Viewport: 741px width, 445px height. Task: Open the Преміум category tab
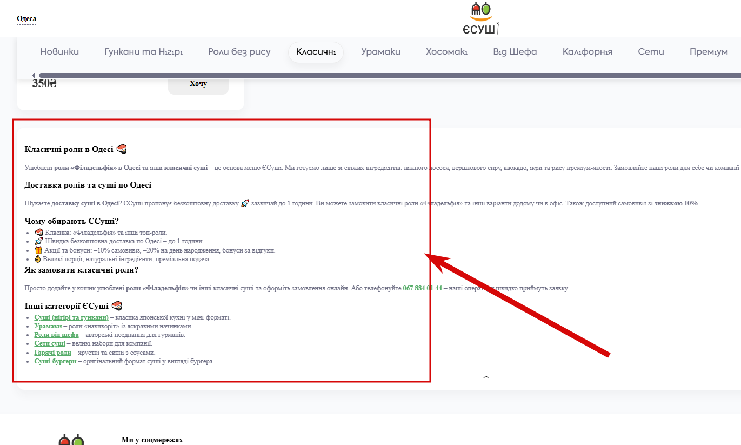pyautogui.click(x=709, y=52)
